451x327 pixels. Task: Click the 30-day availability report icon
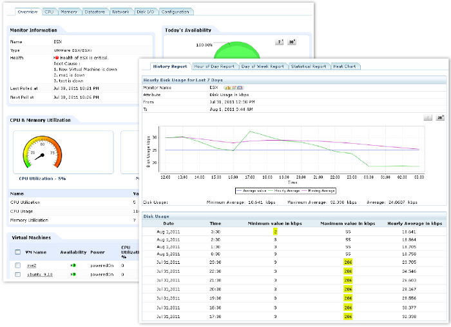click(291, 41)
